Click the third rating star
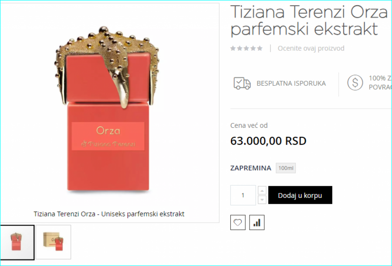The width and height of the screenshot is (392, 266). click(x=247, y=48)
